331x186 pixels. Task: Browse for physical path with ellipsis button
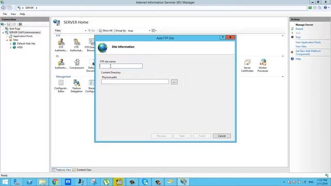click(174, 82)
